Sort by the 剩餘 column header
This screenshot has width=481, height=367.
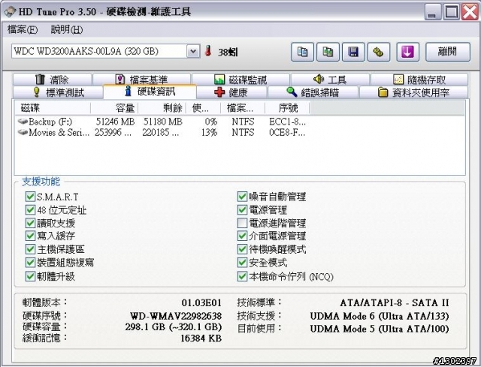pos(162,108)
